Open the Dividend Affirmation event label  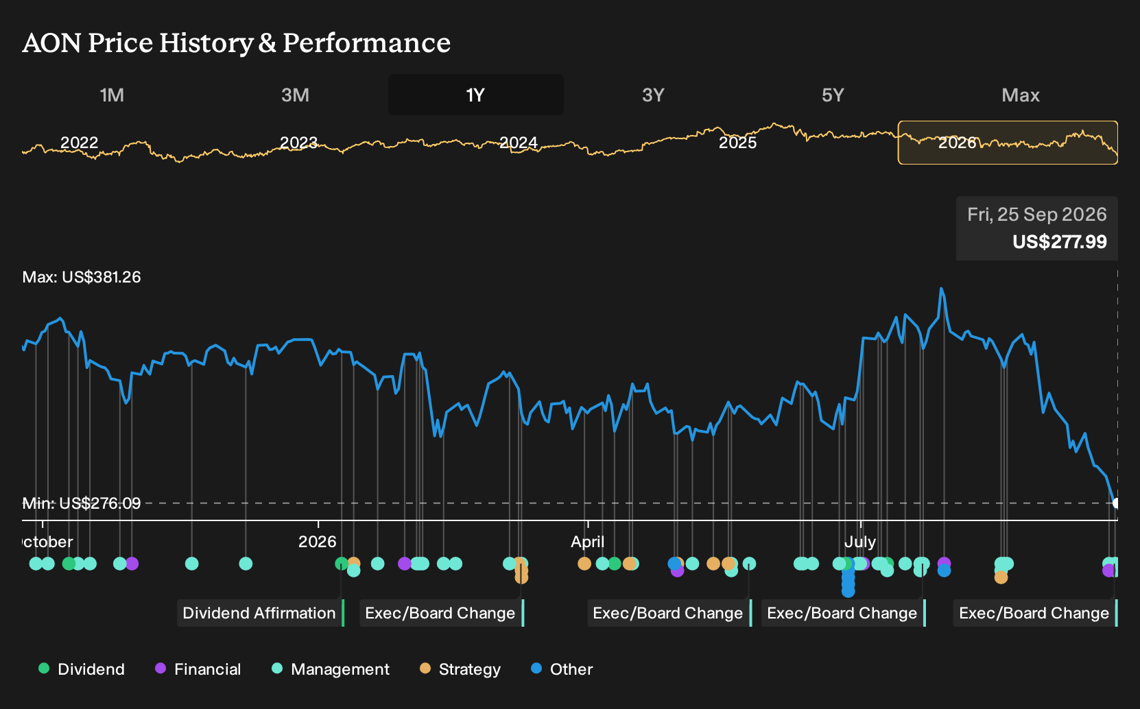(x=261, y=613)
